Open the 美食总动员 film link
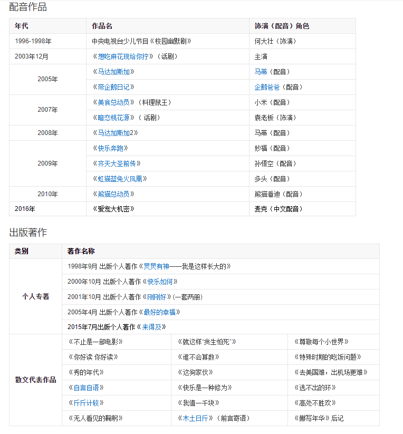Image resolution: width=403 pixels, height=434 pixels. [x=113, y=102]
